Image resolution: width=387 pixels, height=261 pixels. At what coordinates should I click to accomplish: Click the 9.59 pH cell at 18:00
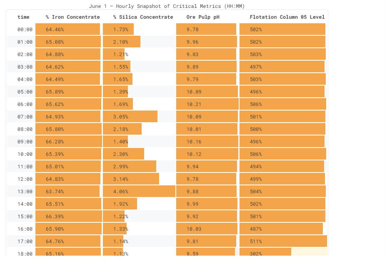tap(205, 253)
